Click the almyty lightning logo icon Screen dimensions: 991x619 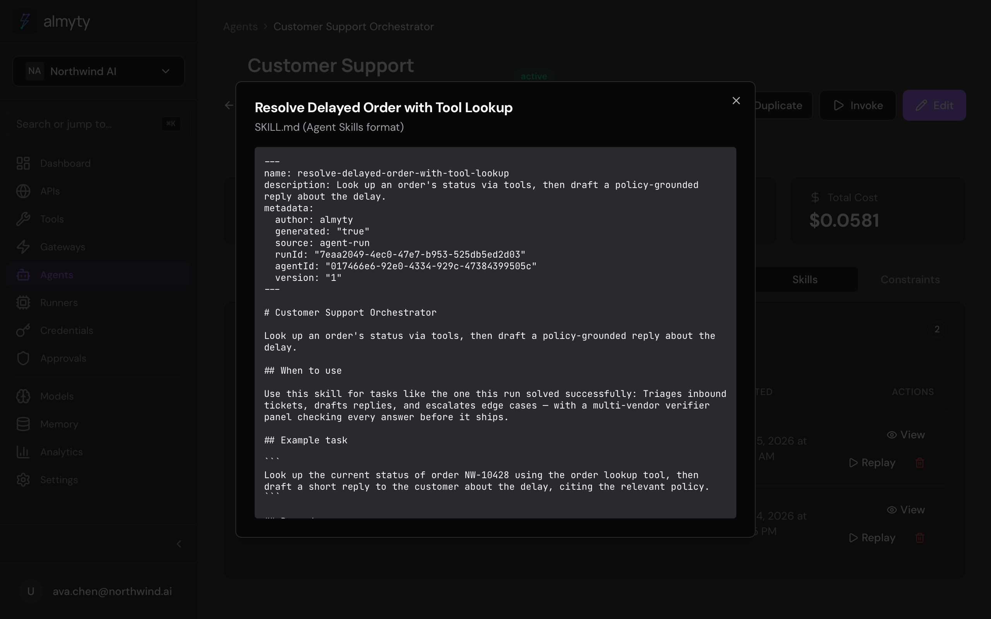[25, 21]
